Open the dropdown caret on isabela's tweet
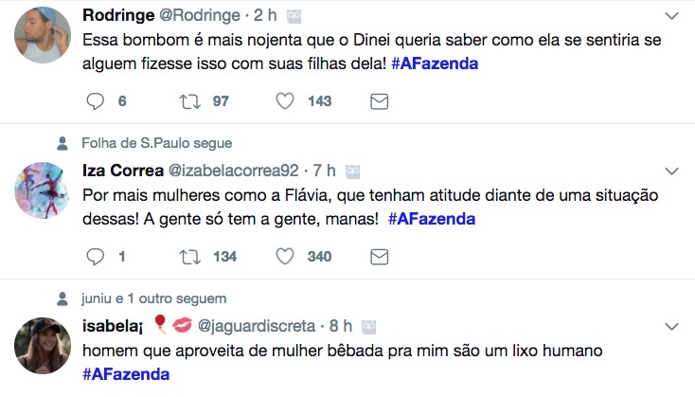This screenshot has height=397, width=695. [671, 327]
